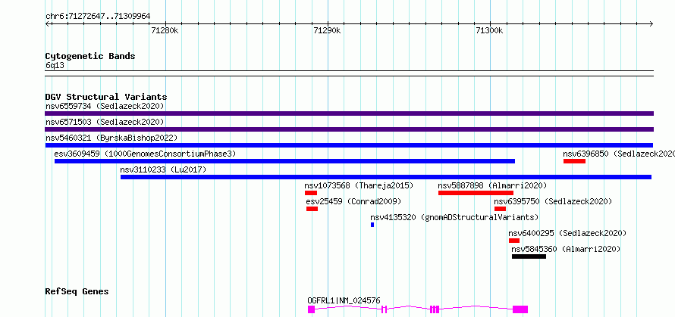Viewport: 675px width, 317px height.
Task: Click the left arrowhead of the ruler
Action: (x=47, y=24)
